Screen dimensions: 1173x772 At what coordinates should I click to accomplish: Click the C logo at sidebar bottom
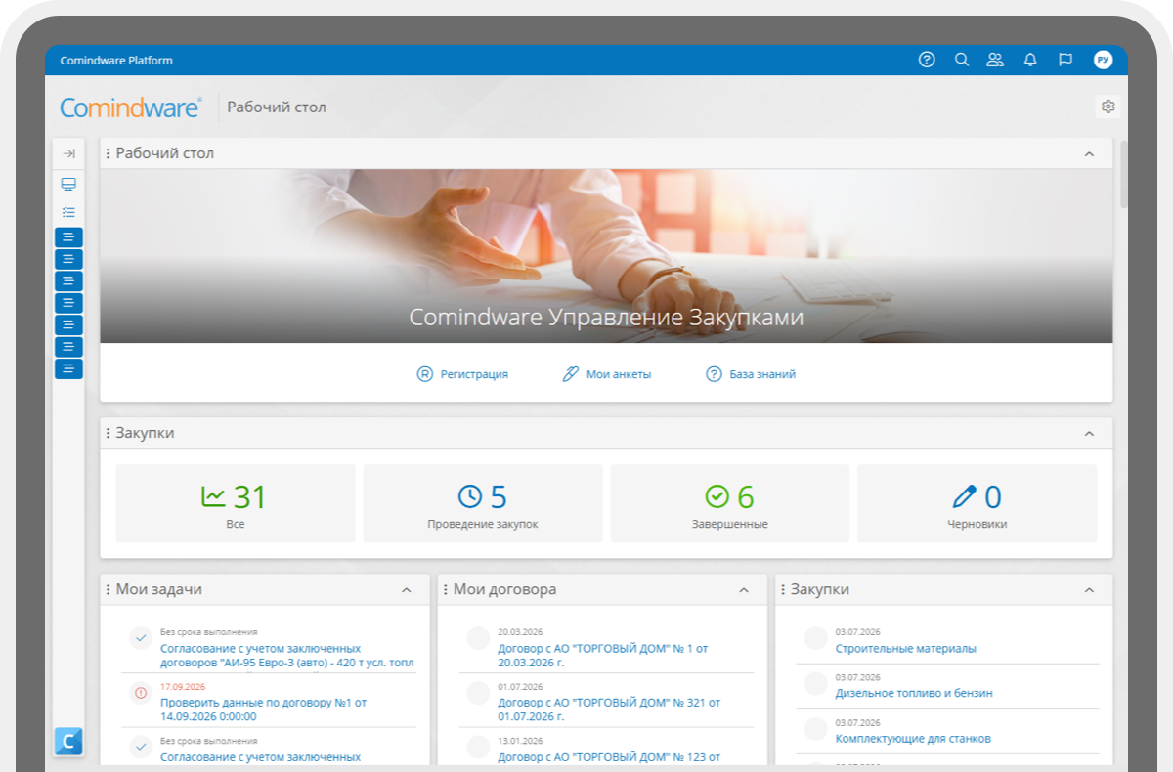click(68, 742)
